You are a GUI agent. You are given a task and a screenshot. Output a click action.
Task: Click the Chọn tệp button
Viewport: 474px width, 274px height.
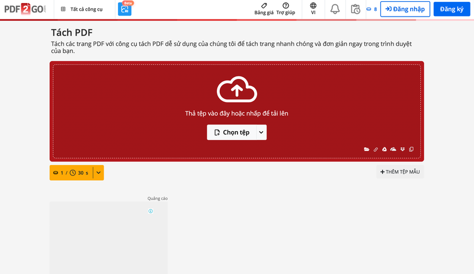click(232, 132)
